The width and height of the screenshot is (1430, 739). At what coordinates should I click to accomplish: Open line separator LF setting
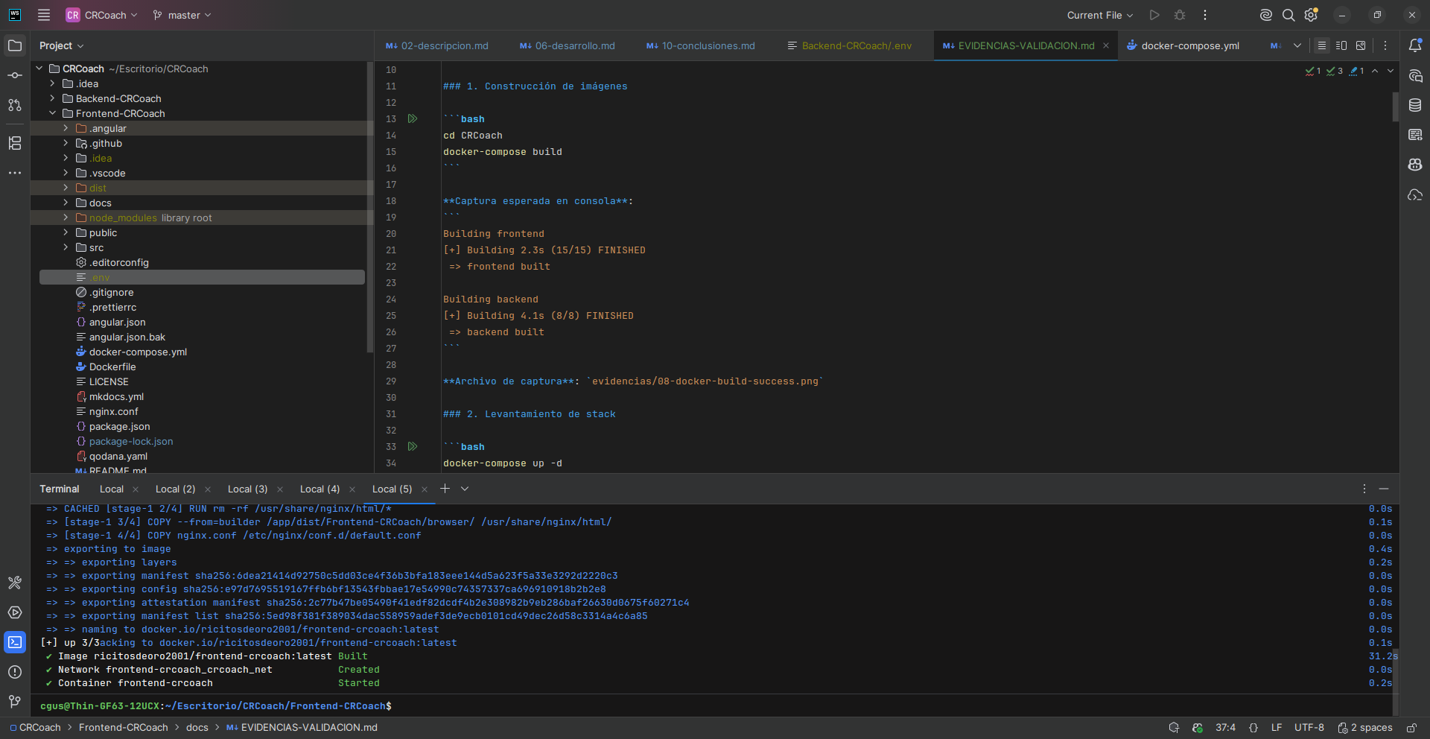pyautogui.click(x=1277, y=728)
